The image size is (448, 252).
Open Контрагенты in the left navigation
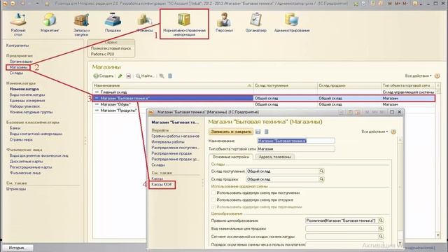click(17, 45)
